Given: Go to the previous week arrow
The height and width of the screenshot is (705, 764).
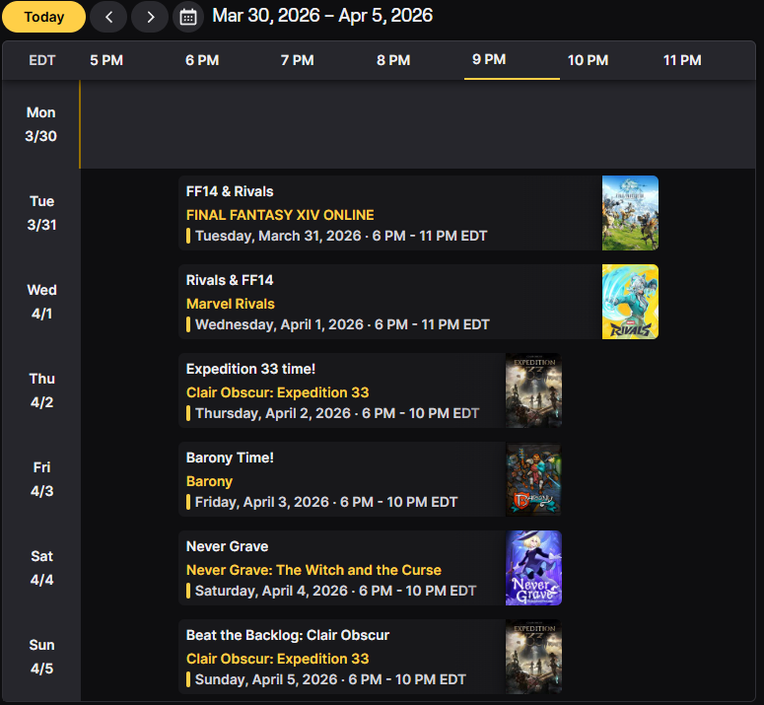Looking at the screenshot, I should [x=108, y=17].
